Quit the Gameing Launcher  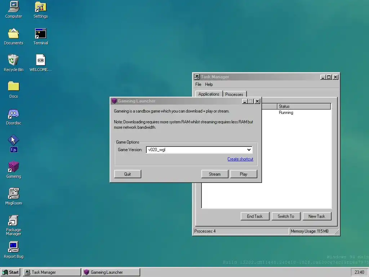pyautogui.click(x=128, y=174)
